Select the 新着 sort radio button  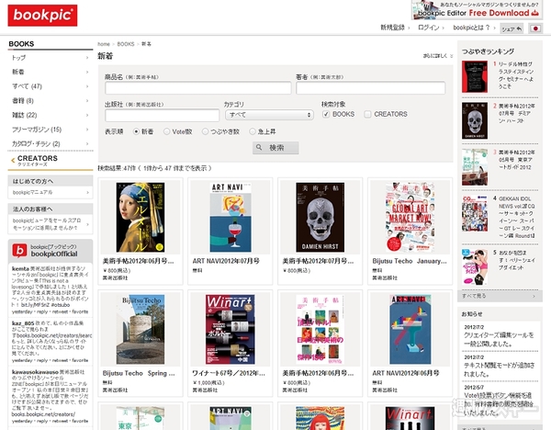[136, 131]
